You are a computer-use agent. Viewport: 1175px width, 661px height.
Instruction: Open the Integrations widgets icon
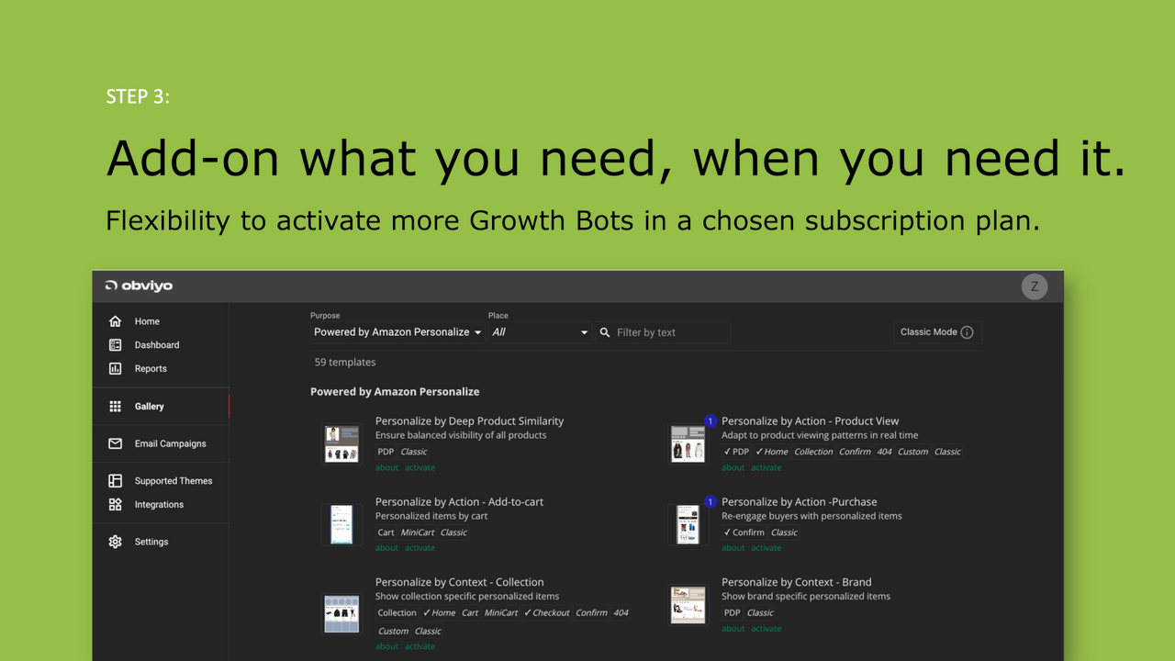click(x=115, y=505)
